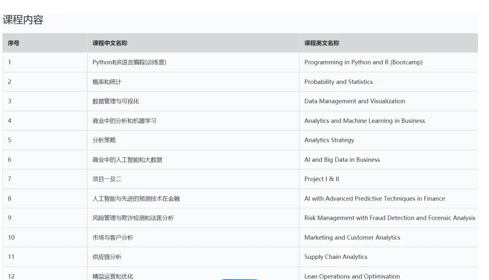
Task: Click Lean Operations and Optimisation
Action: pos(352,276)
